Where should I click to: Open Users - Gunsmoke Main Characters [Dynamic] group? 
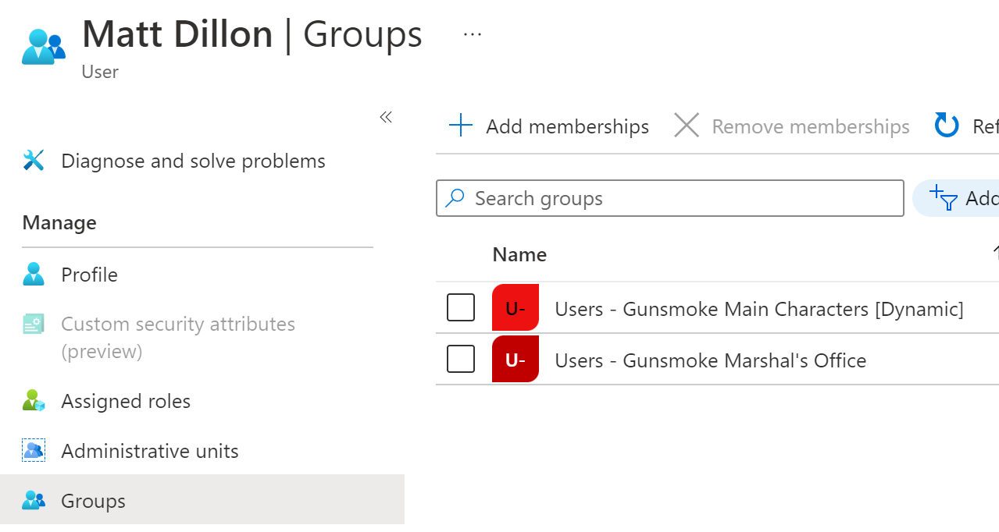[759, 307]
